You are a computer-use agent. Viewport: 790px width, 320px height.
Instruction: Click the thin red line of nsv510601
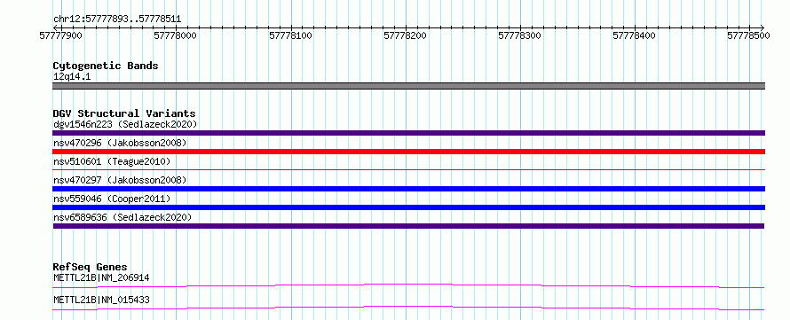point(408,170)
